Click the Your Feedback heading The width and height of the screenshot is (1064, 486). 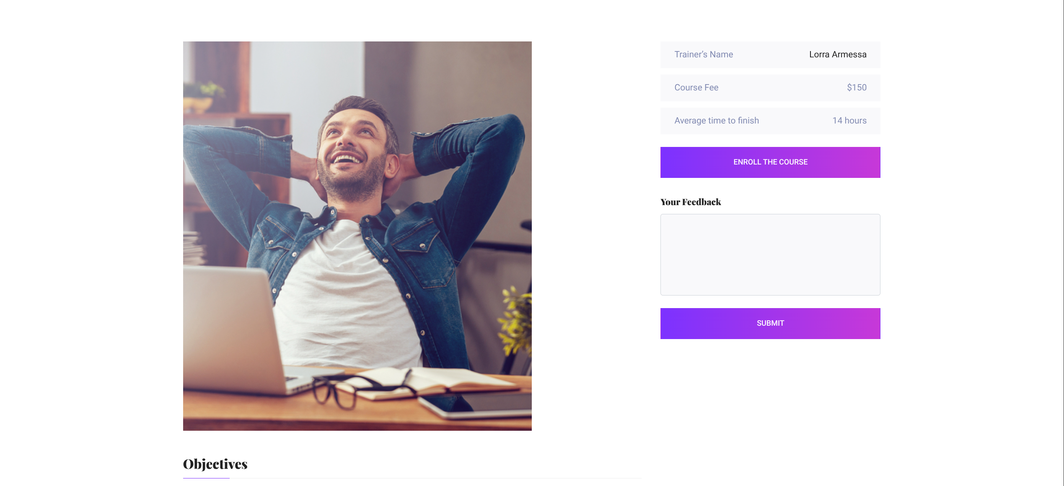click(691, 202)
